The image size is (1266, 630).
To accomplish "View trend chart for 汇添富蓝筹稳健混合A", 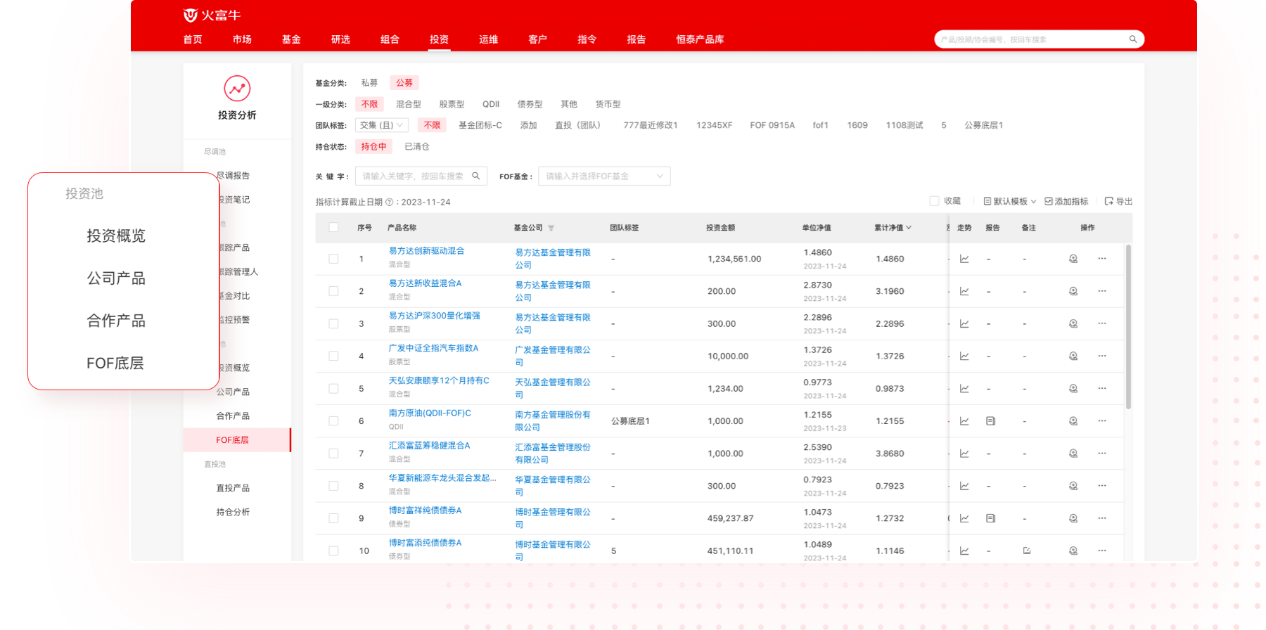I will point(964,454).
